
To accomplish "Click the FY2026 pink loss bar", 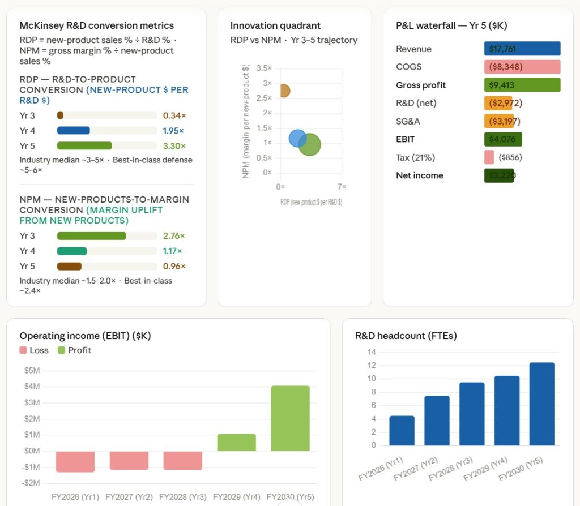I will point(75,461).
